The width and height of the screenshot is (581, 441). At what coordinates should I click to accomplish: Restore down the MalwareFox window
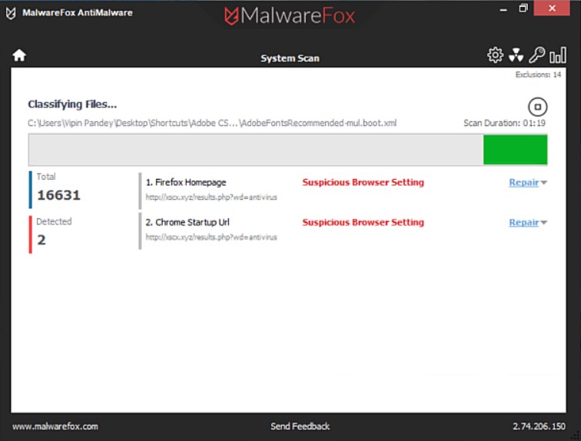click(523, 8)
